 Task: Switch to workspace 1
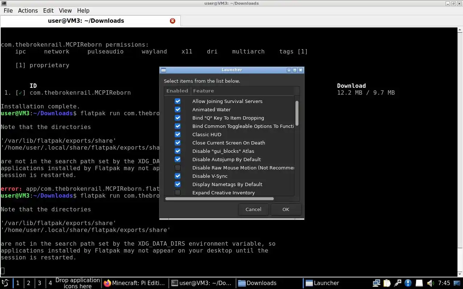click(x=17, y=283)
